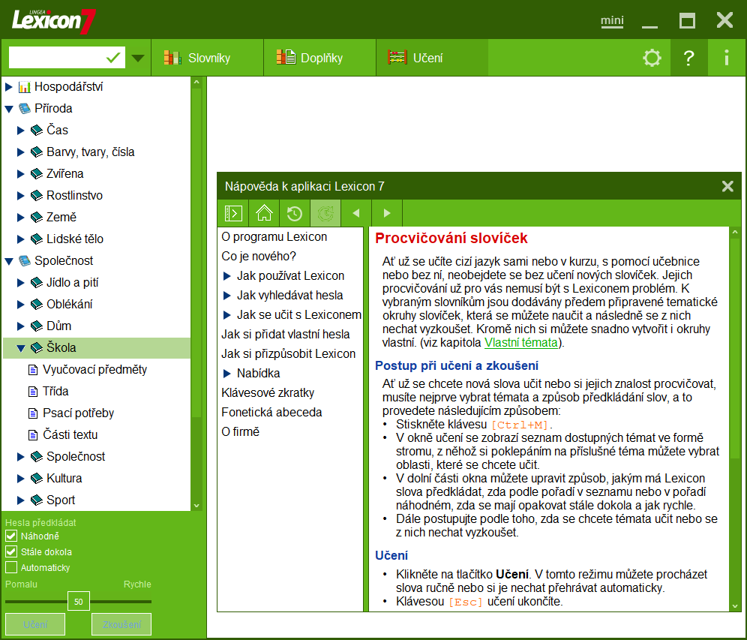Image resolution: width=747 pixels, height=640 pixels.
Task: Click the book icon beside Kultura
Action: click(37, 478)
